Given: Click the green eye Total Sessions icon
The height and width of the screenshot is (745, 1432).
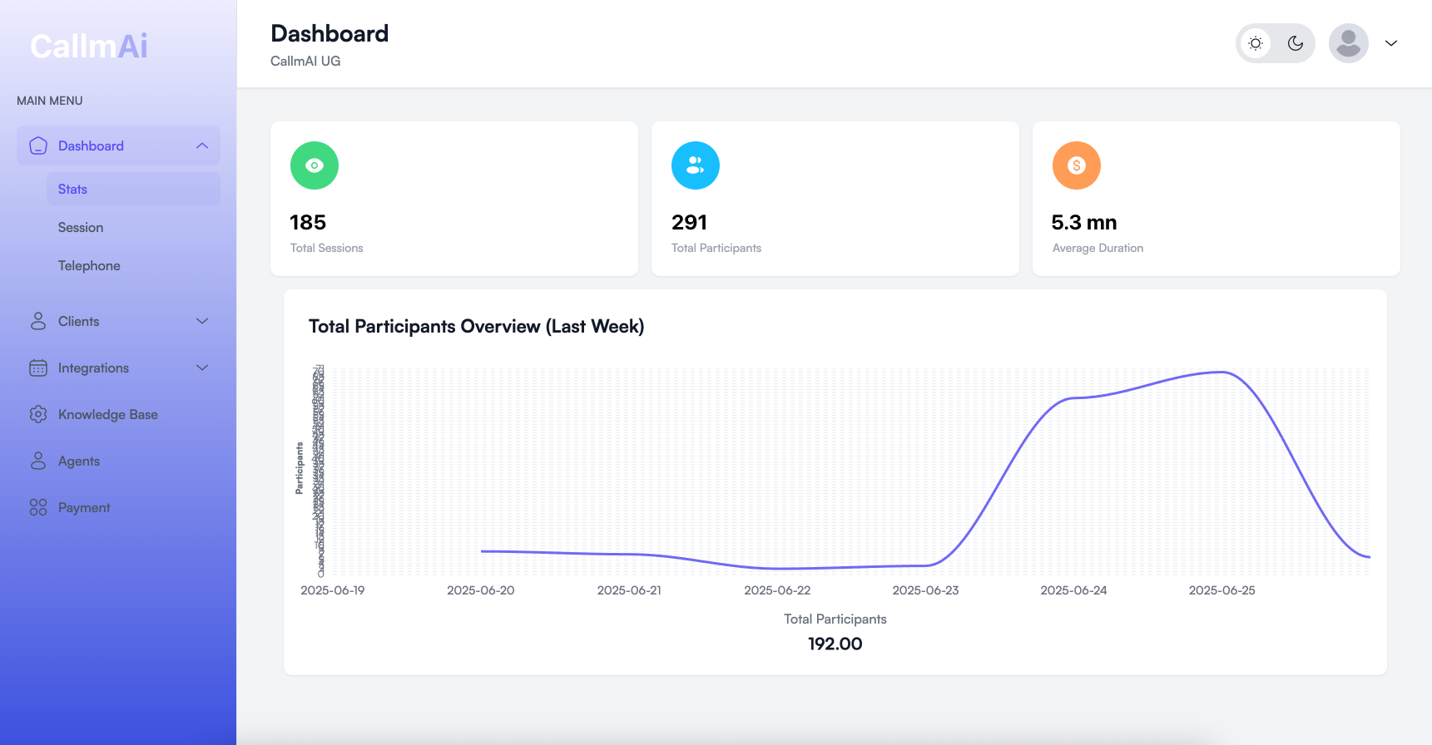Looking at the screenshot, I should pyautogui.click(x=315, y=165).
